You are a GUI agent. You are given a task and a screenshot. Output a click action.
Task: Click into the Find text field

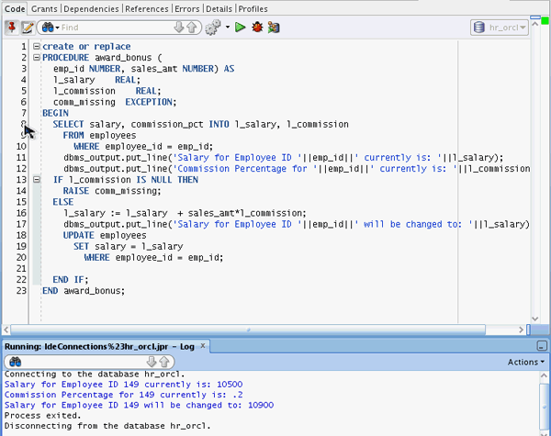(x=116, y=28)
